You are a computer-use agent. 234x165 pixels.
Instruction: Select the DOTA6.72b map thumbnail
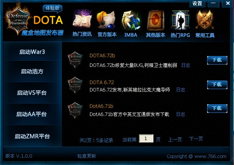75,60
